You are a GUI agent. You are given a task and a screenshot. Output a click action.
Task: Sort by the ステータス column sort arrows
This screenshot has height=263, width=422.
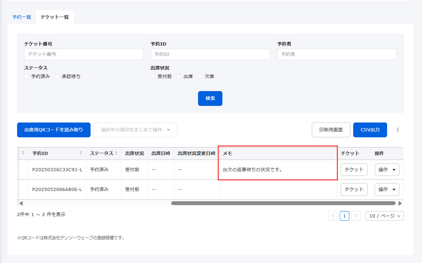pyautogui.click(x=116, y=153)
